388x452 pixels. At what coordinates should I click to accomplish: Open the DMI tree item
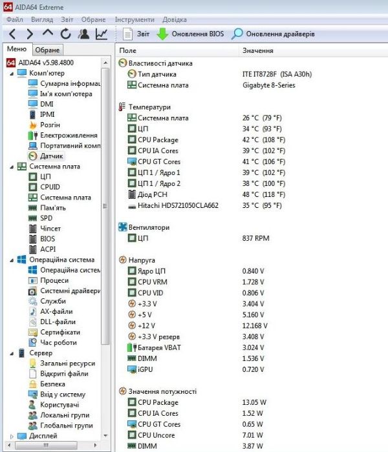41,104
